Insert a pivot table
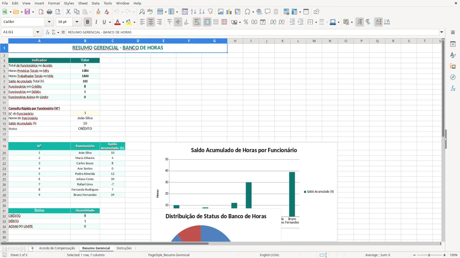The width and height of the screenshot is (460, 258). [x=238, y=12]
